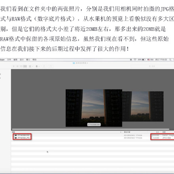This screenshot has height=174, width=174.
Task: Open the 文件 menu in menu bar
Action: click(x=9, y=60)
